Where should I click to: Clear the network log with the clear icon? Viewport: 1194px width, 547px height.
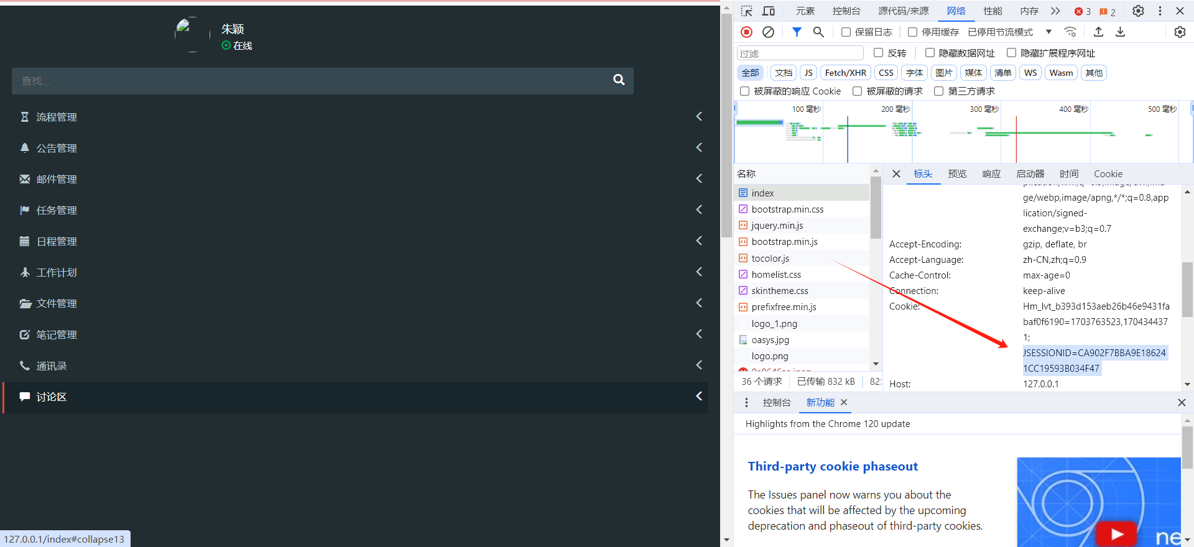point(769,32)
